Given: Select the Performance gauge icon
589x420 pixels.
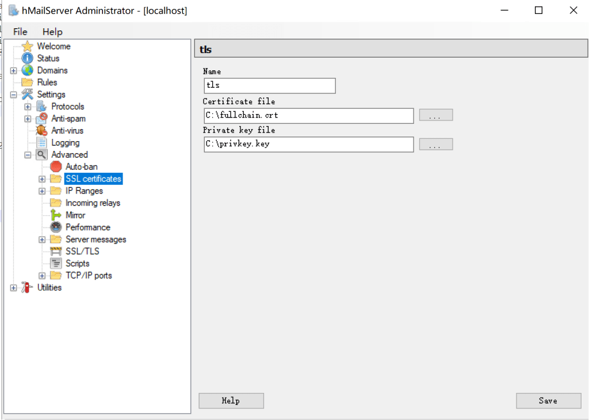Looking at the screenshot, I should click(x=56, y=227).
